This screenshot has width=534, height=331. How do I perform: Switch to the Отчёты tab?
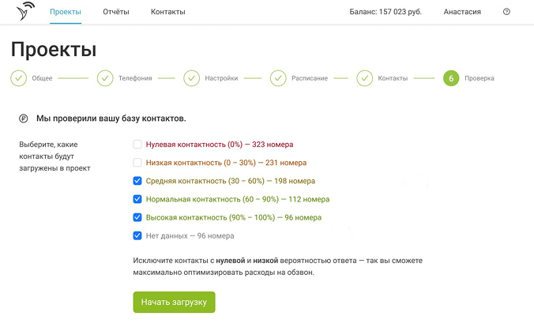(x=116, y=12)
